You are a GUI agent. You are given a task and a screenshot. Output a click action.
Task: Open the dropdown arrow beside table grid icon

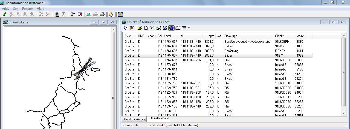pyautogui.click(x=189, y=28)
